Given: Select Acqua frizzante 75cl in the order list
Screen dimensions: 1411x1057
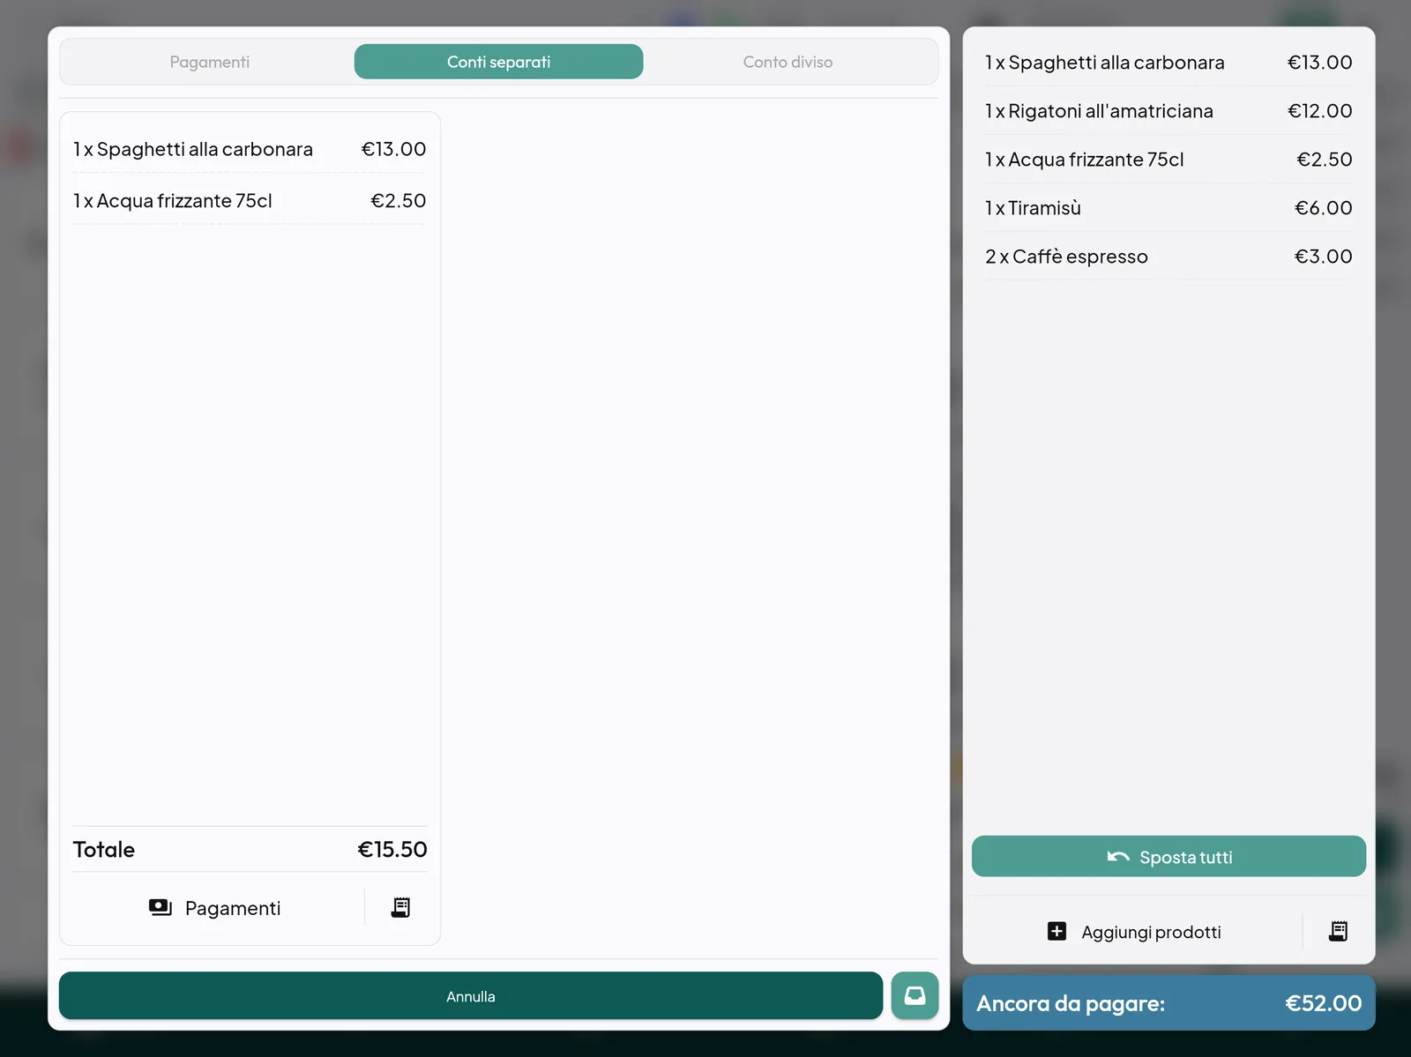Looking at the screenshot, I should (x=1168, y=160).
